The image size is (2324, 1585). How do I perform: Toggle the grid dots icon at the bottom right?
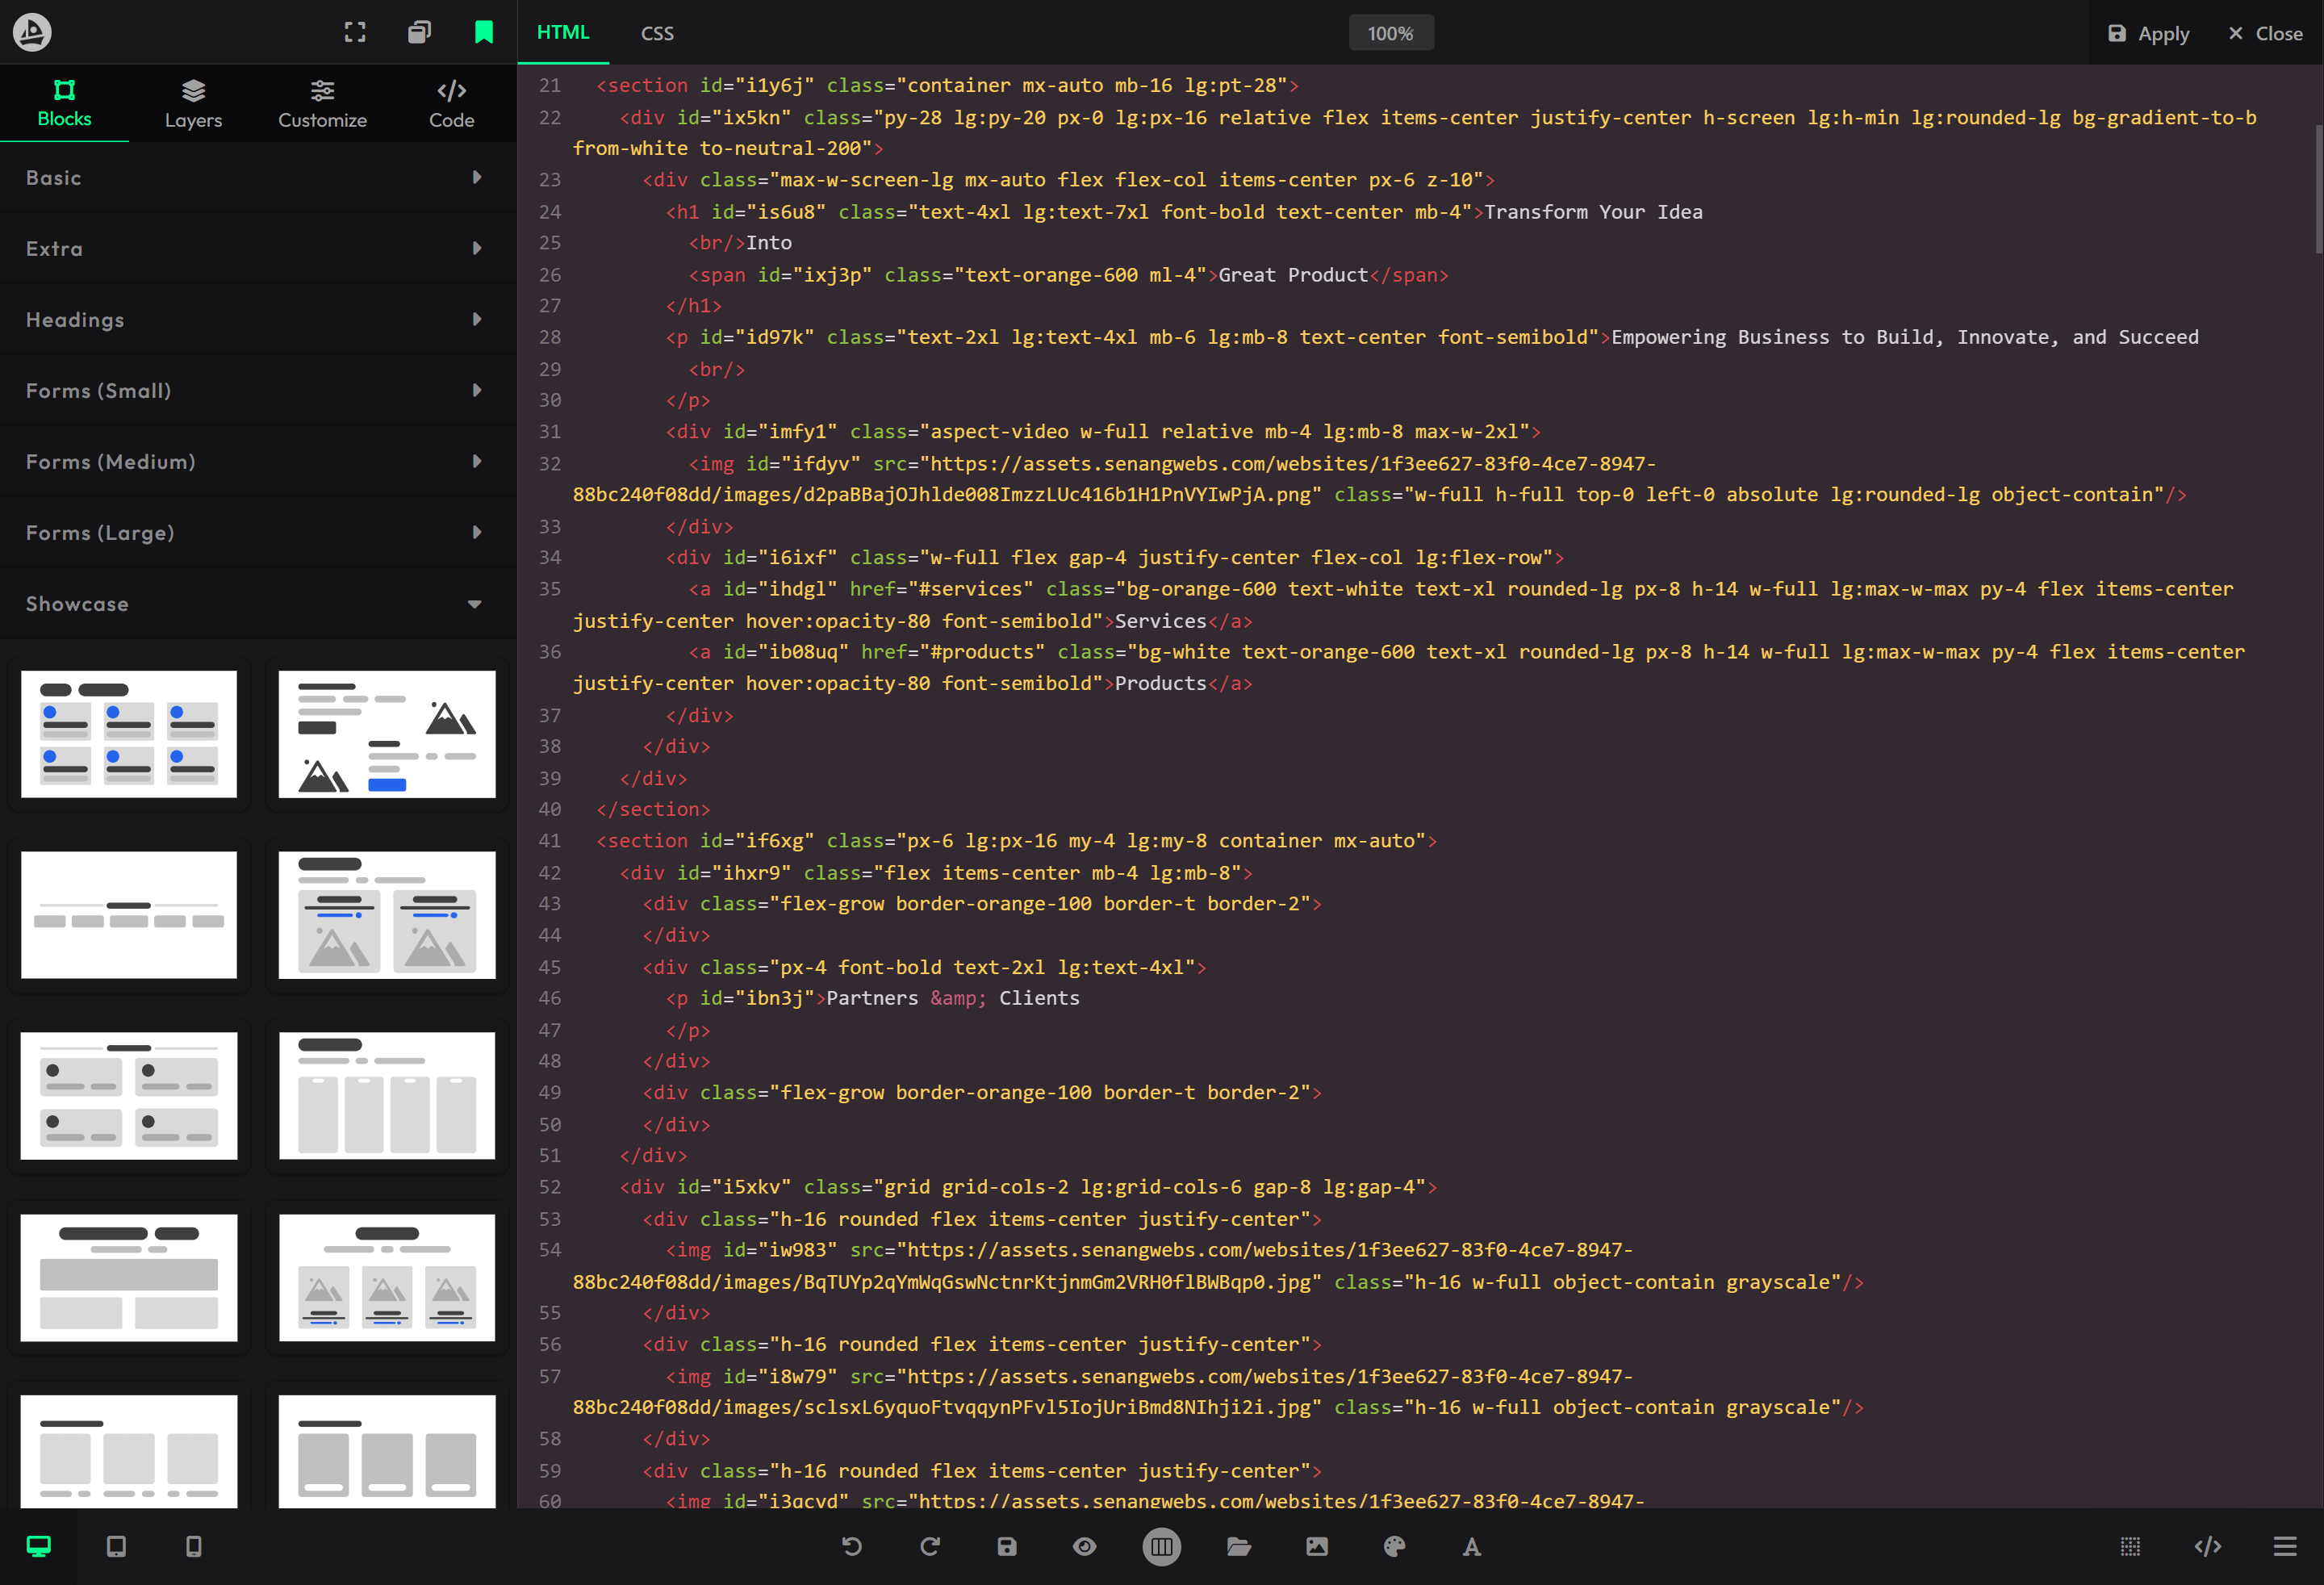click(2130, 1547)
